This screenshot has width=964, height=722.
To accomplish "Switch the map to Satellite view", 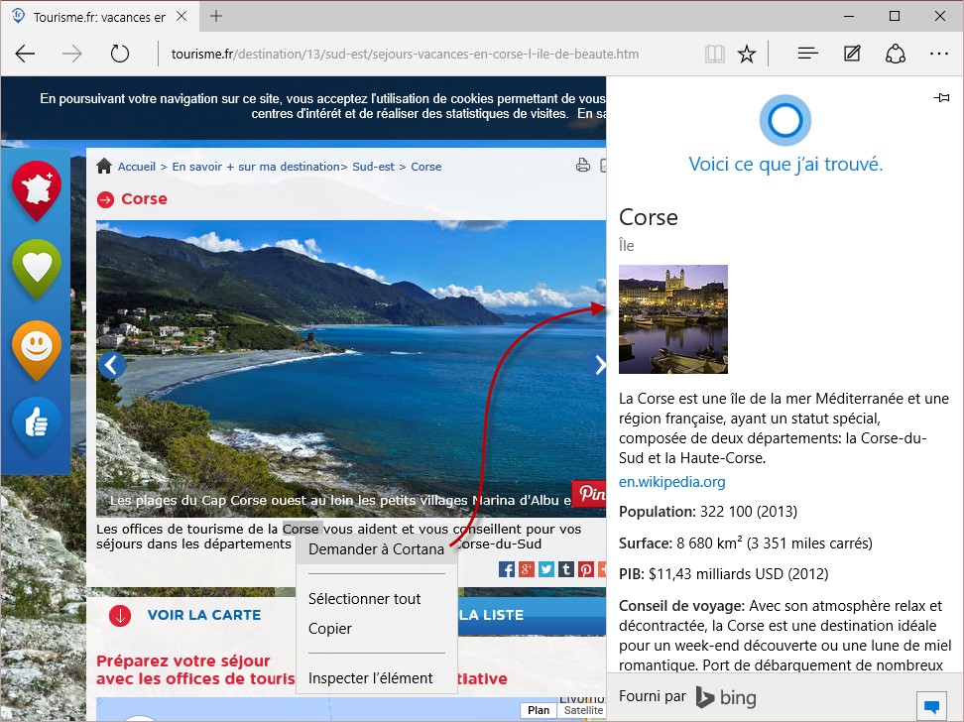I will click(x=582, y=710).
